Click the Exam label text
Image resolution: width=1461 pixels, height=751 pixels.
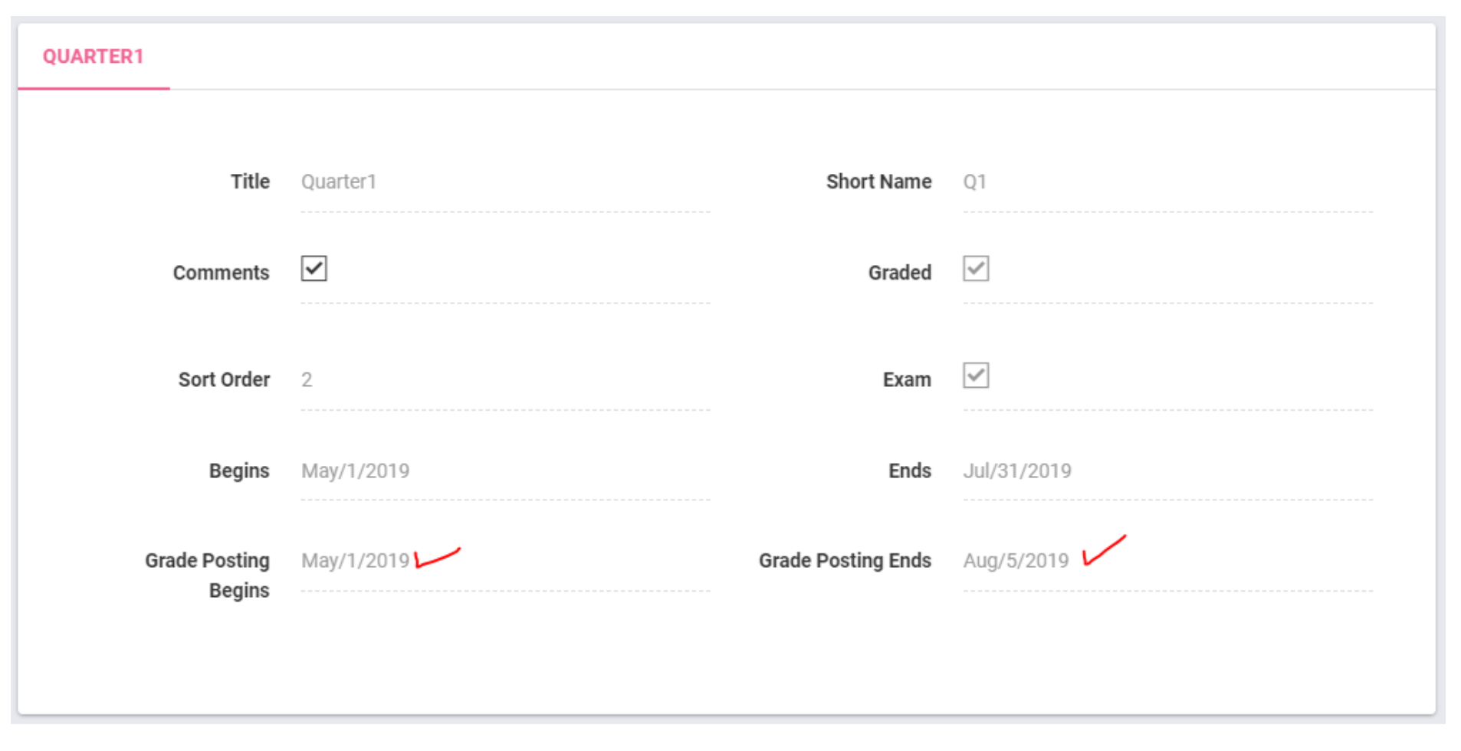906,380
